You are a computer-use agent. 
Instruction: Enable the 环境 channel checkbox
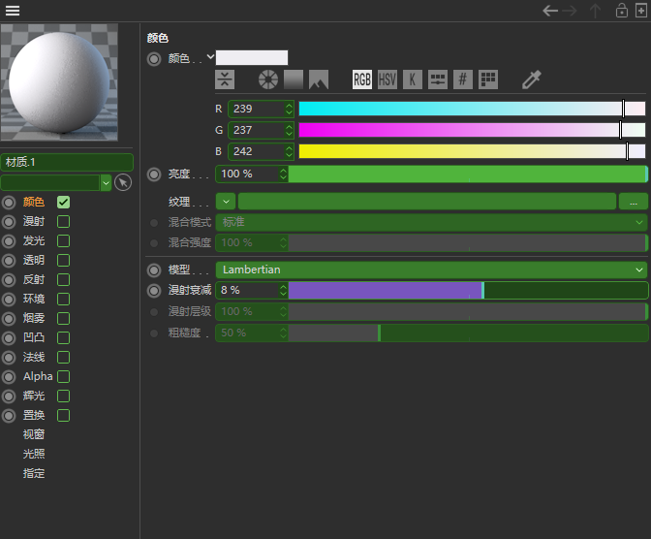(64, 300)
